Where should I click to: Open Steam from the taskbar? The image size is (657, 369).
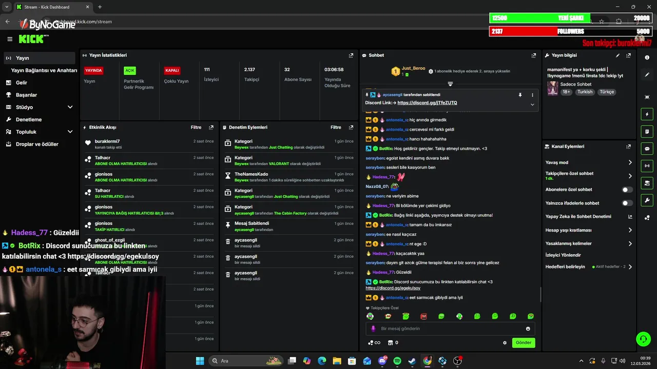[412, 361]
